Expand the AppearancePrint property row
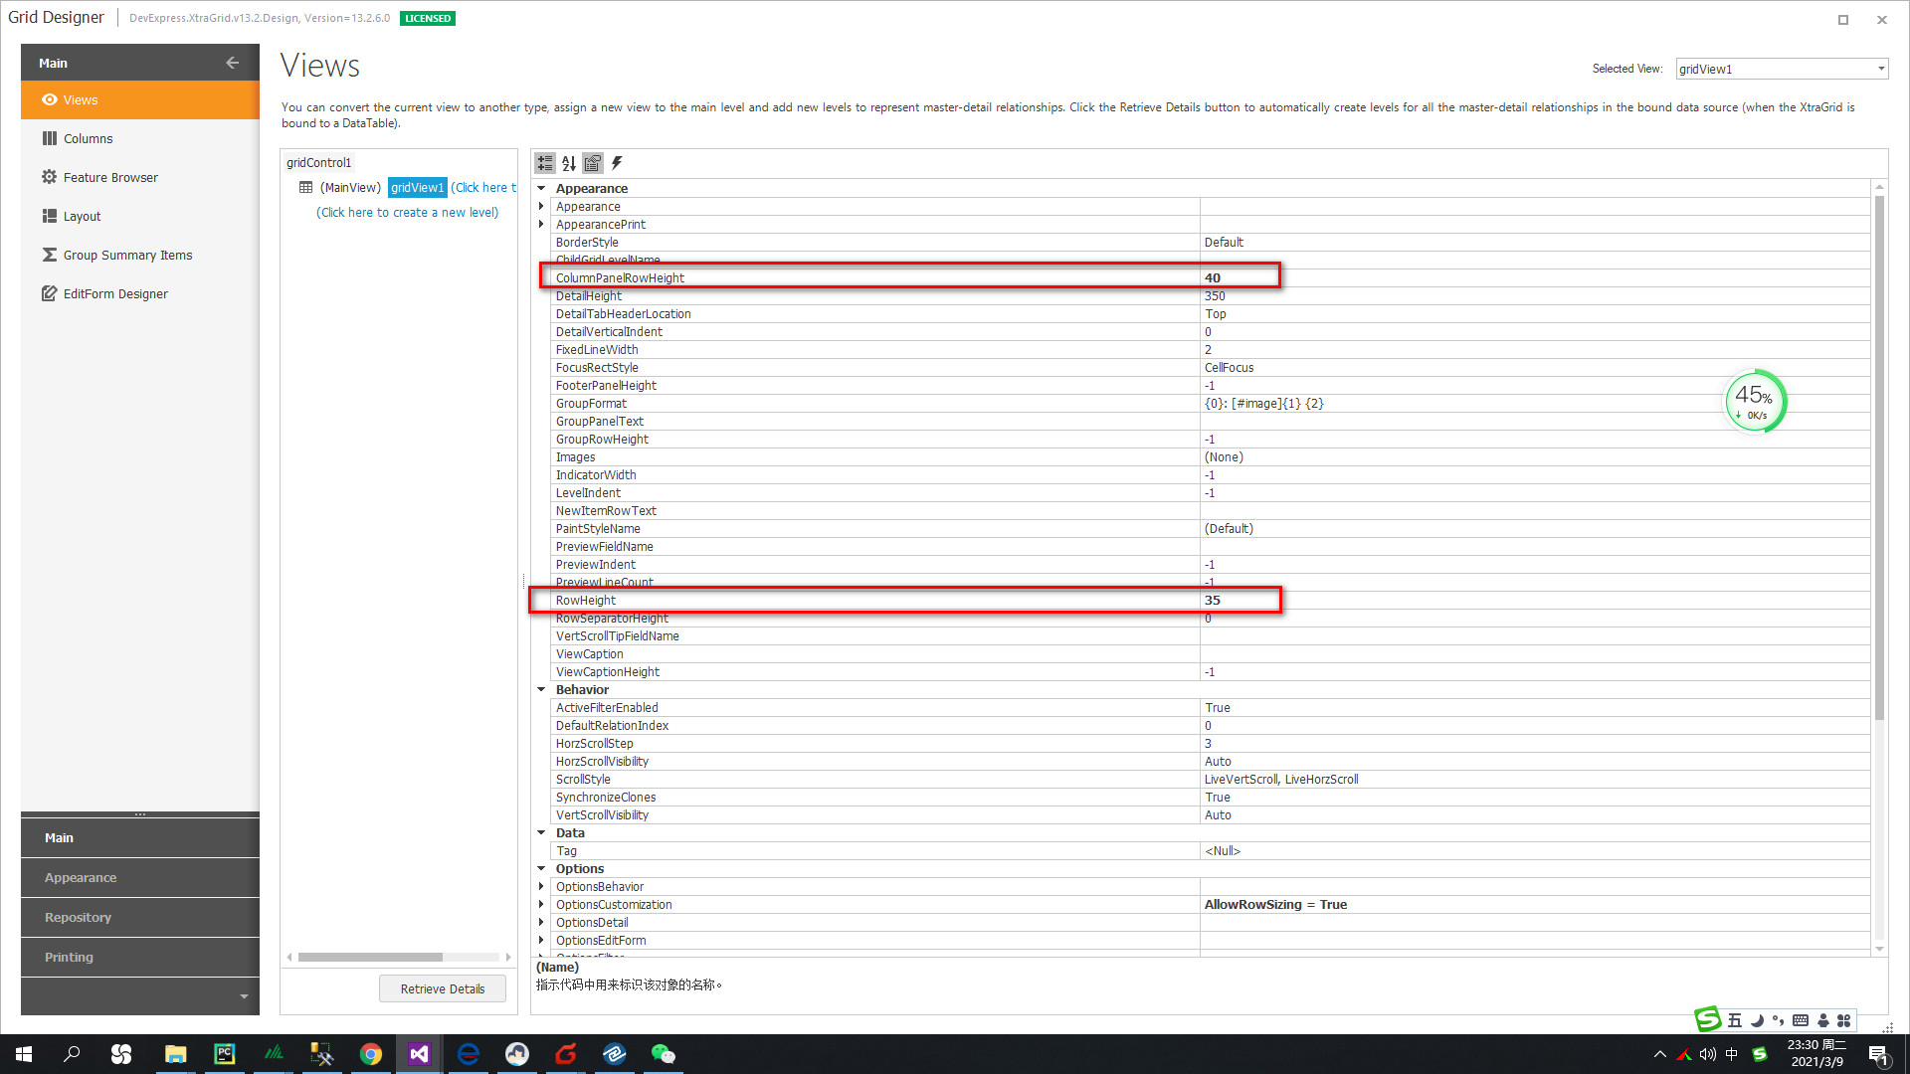Viewport: 1910px width, 1074px height. tap(541, 224)
